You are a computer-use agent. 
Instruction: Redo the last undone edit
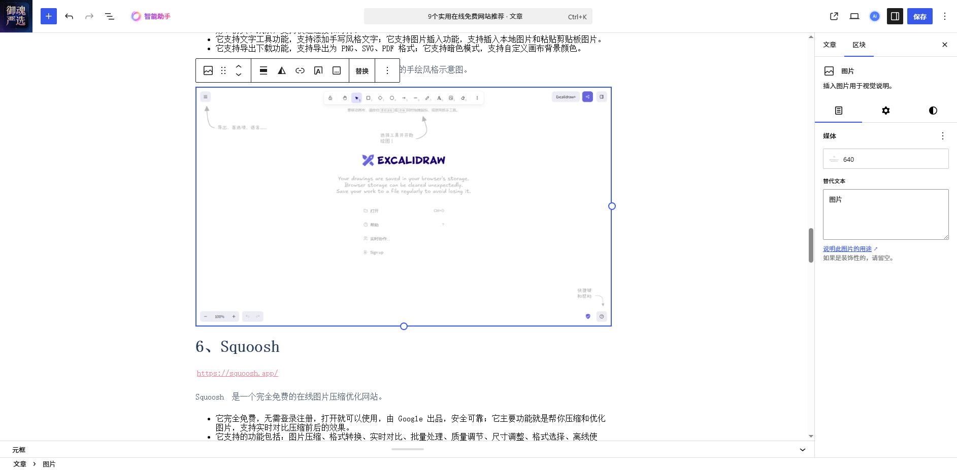[x=89, y=16]
